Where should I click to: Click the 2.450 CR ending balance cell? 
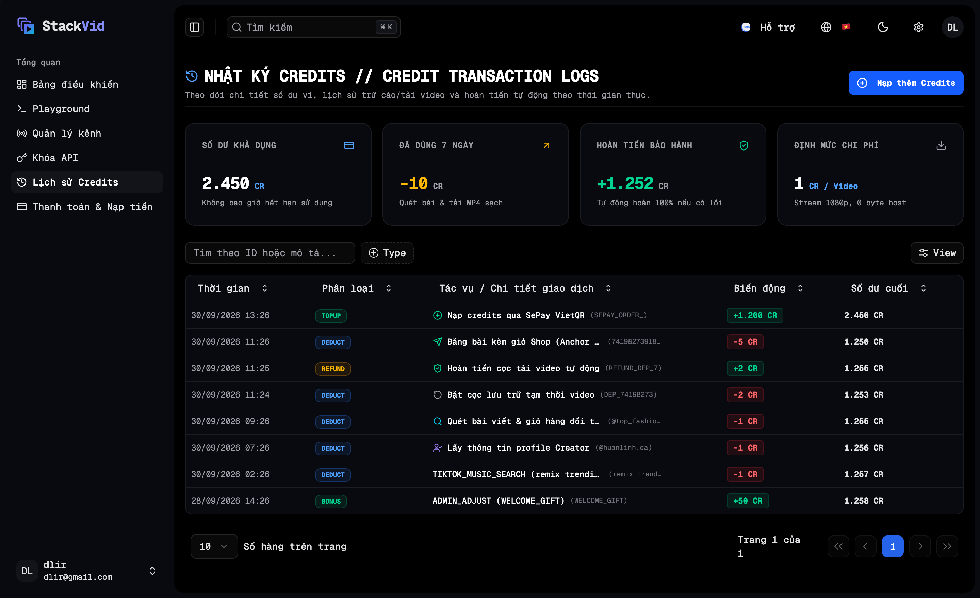864,315
